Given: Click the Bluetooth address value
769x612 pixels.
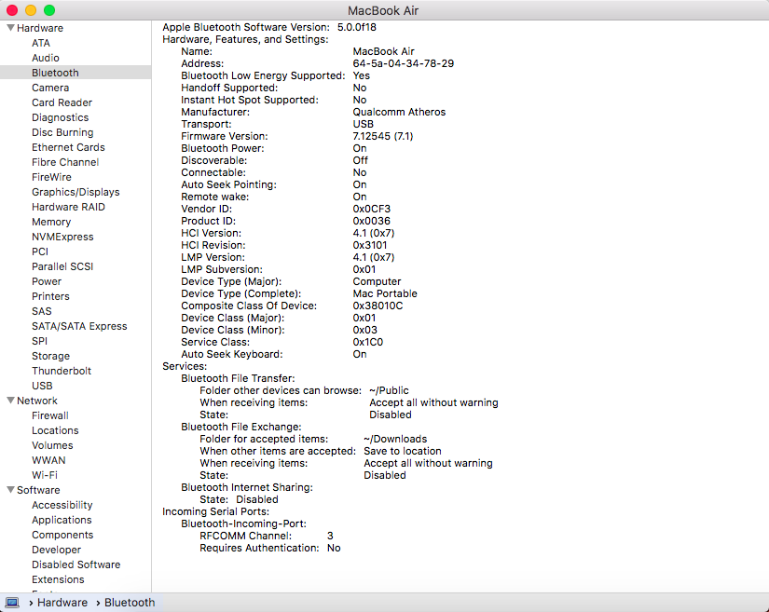Looking at the screenshot, I should click(x=403, y=63).
